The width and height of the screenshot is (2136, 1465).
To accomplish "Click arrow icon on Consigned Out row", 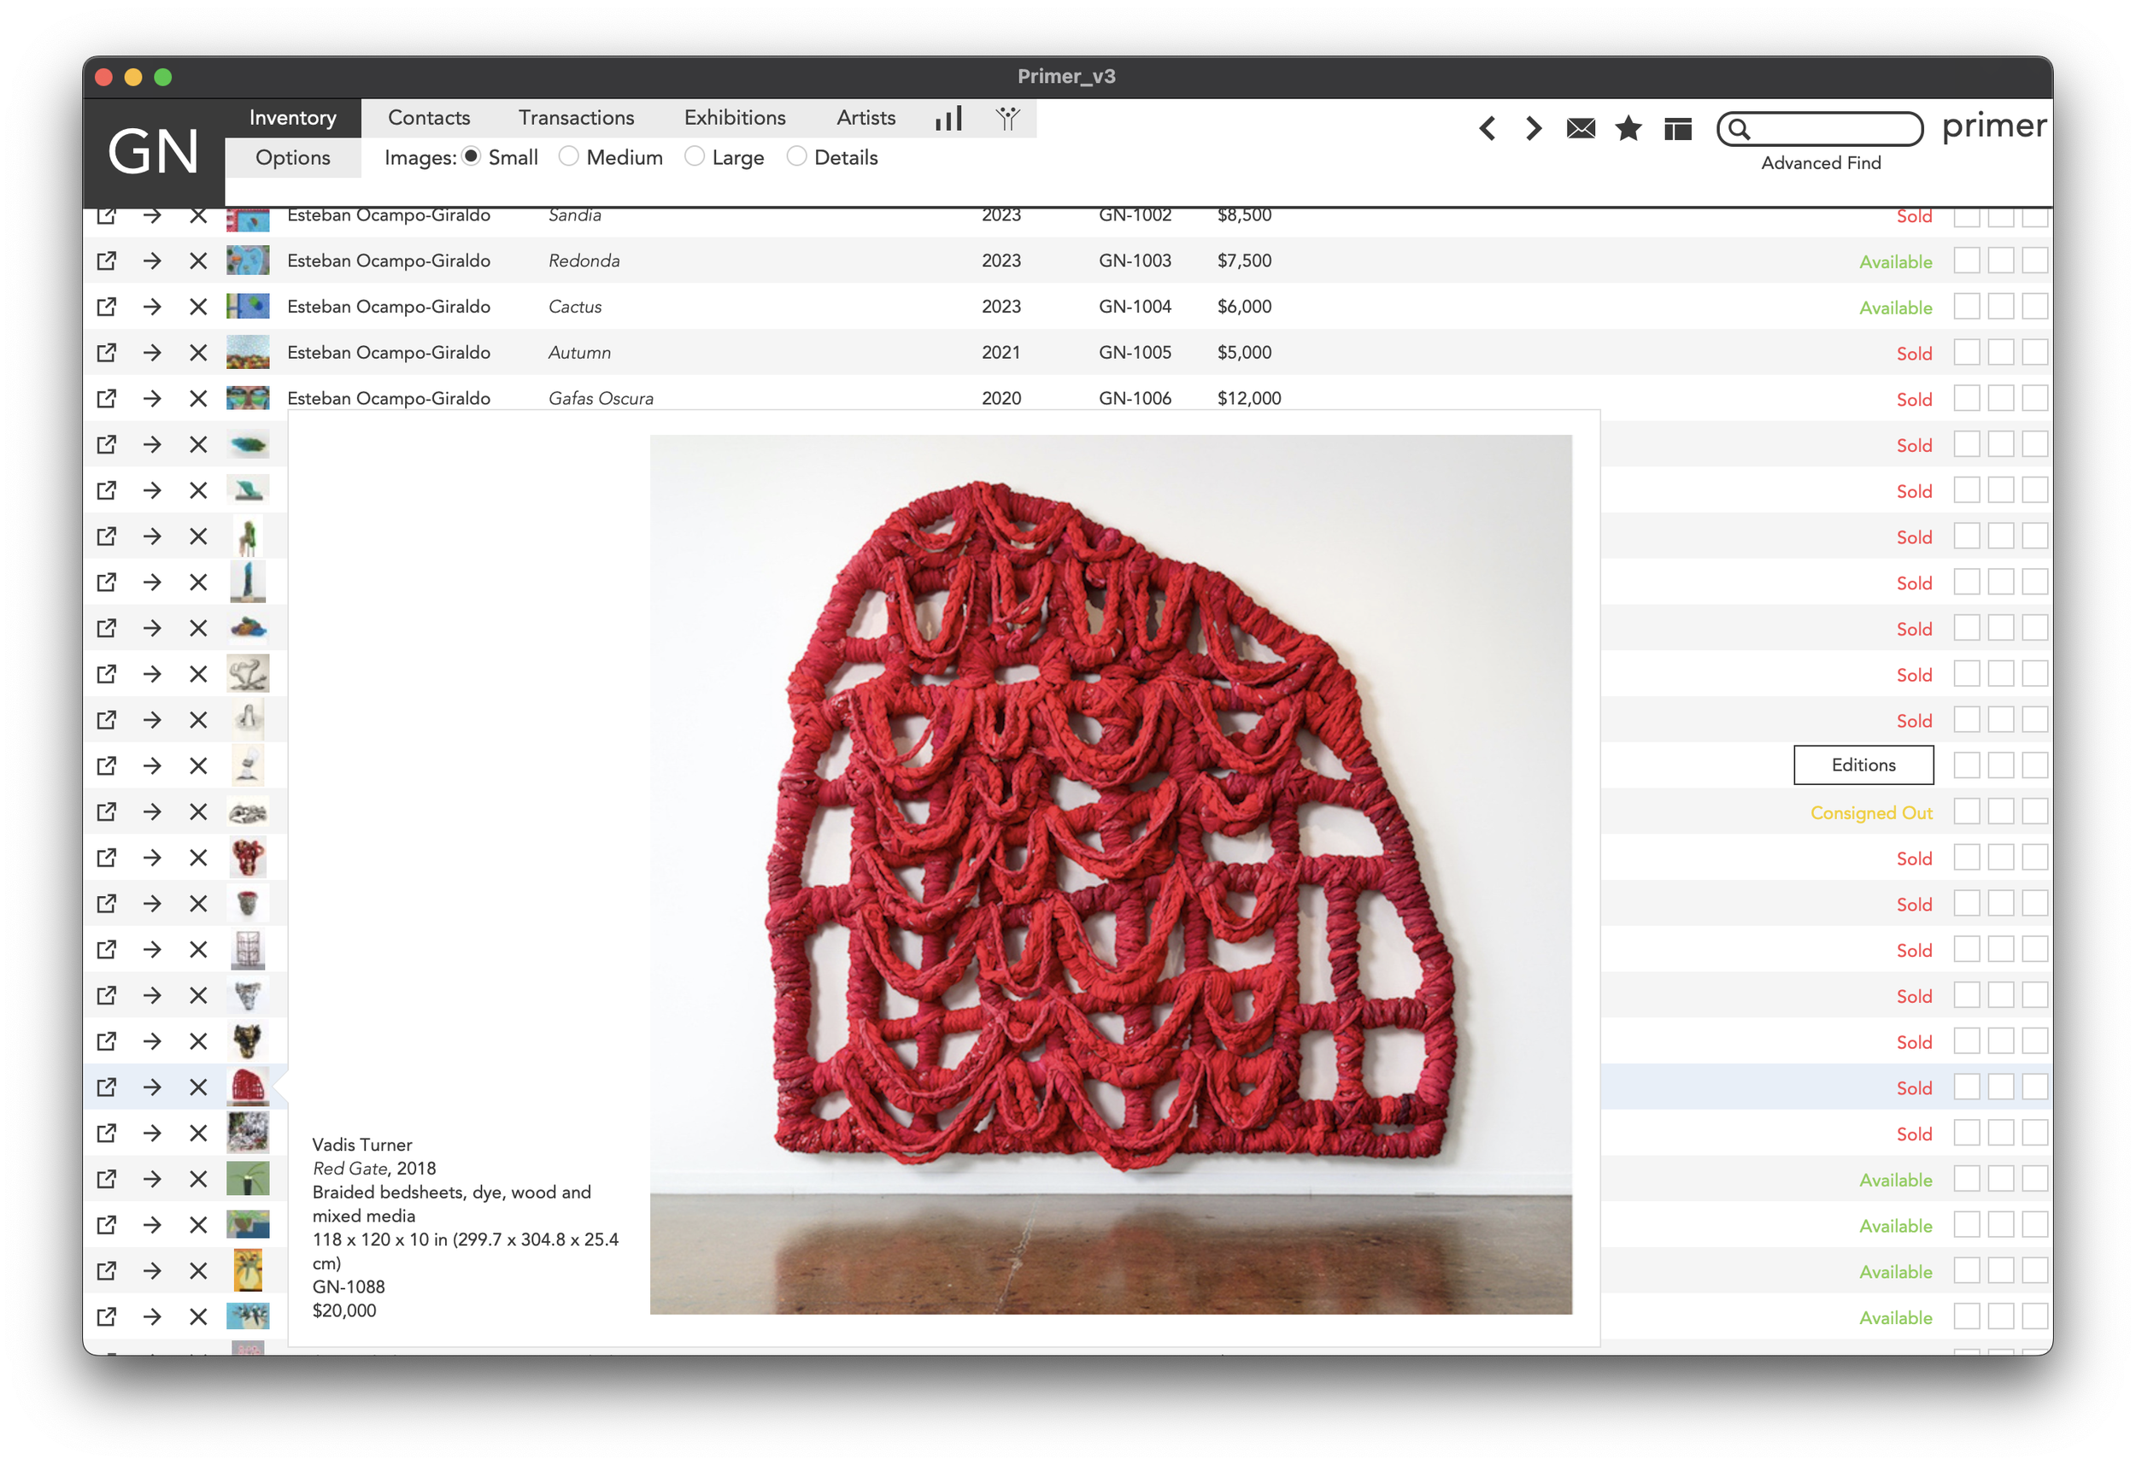I will point(153,812).
